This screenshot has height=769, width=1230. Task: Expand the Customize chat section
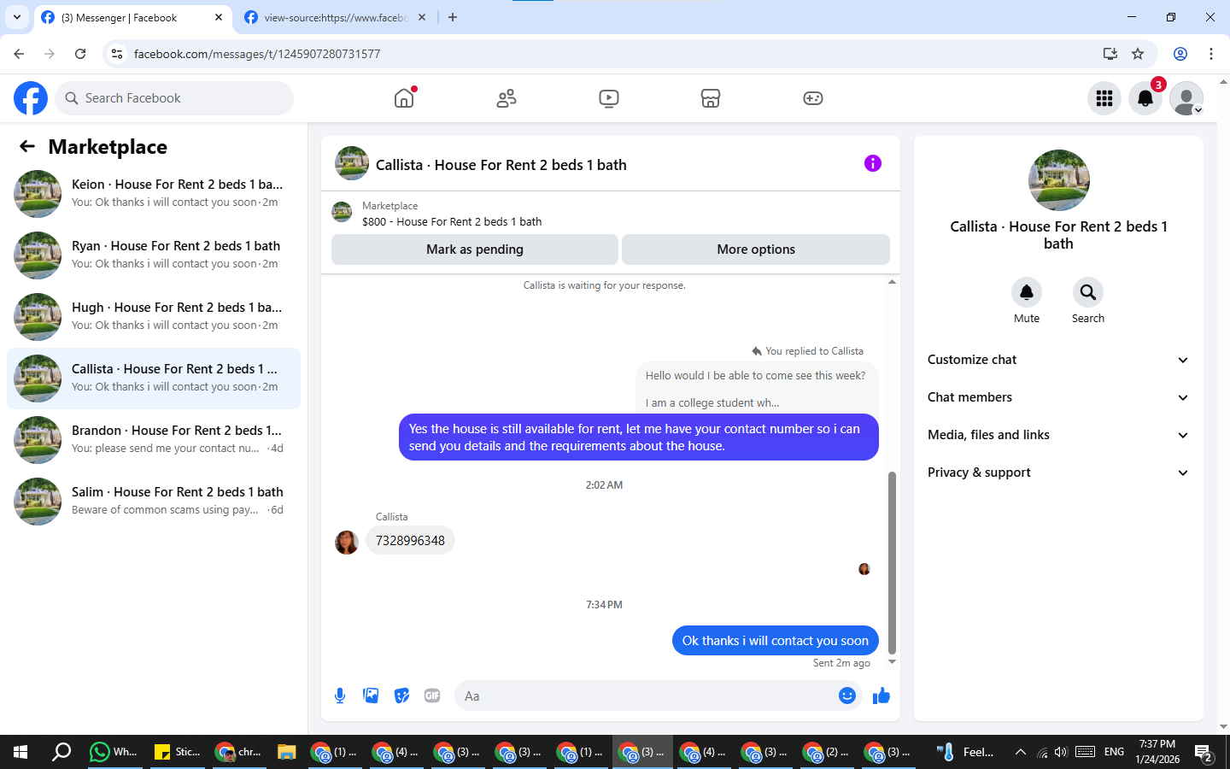pyautogui.click(x=1058, y=360)
